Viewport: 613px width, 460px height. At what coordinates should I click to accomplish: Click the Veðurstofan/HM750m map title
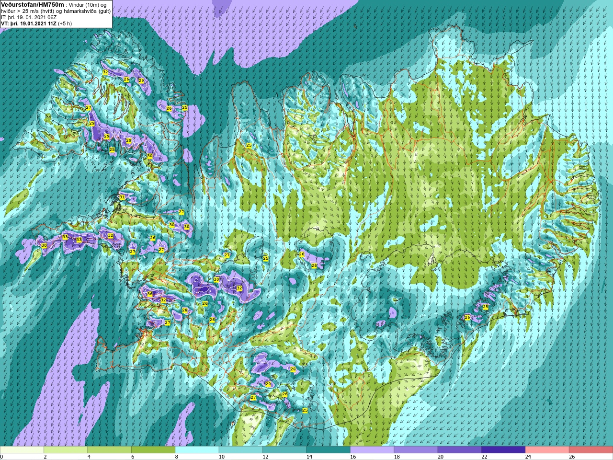[33, 4]
